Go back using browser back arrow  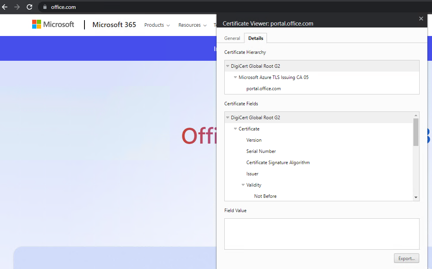point(5,7)
